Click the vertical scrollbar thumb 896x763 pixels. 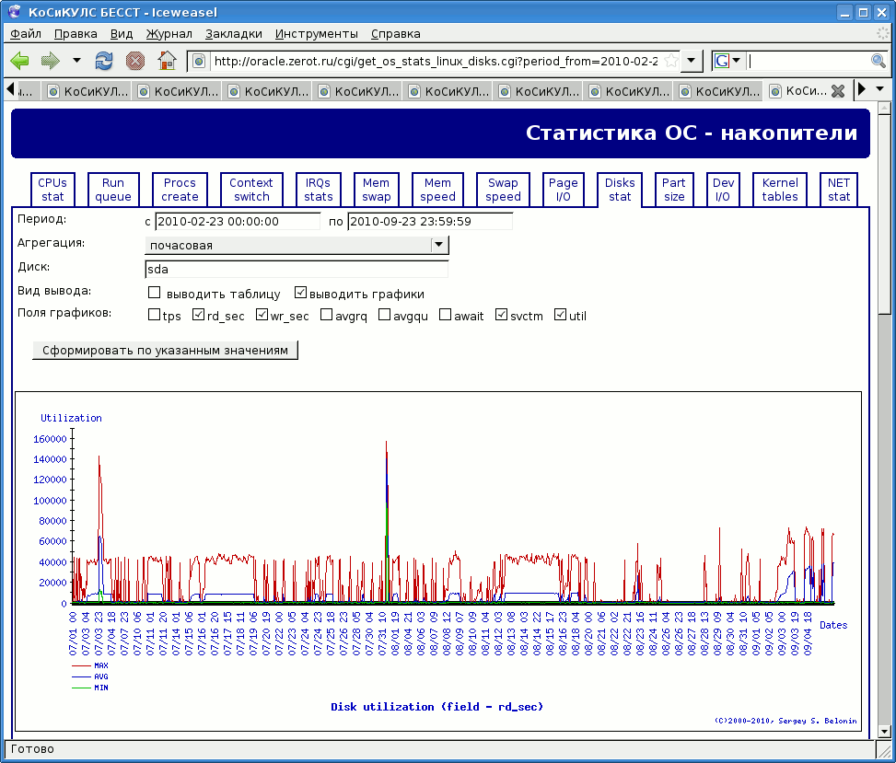[x=884, y=213]
